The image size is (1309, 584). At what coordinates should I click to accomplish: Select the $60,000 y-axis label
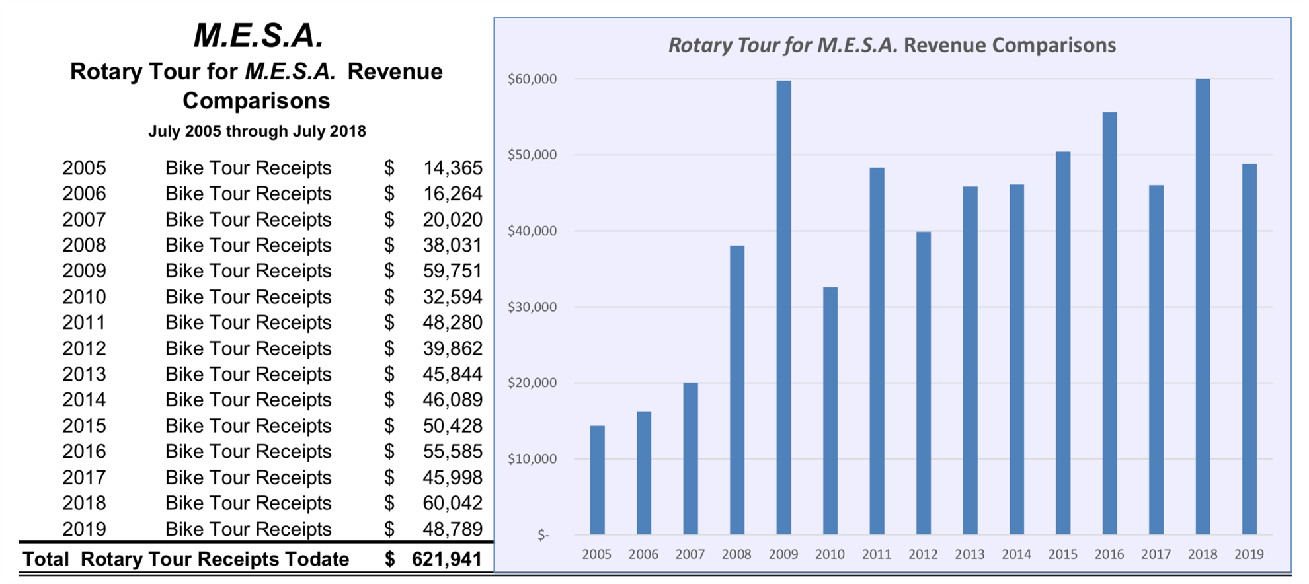[532, 79]
